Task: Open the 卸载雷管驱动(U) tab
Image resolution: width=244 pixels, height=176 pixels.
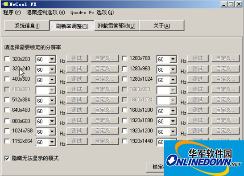Action: coord(116,26)
